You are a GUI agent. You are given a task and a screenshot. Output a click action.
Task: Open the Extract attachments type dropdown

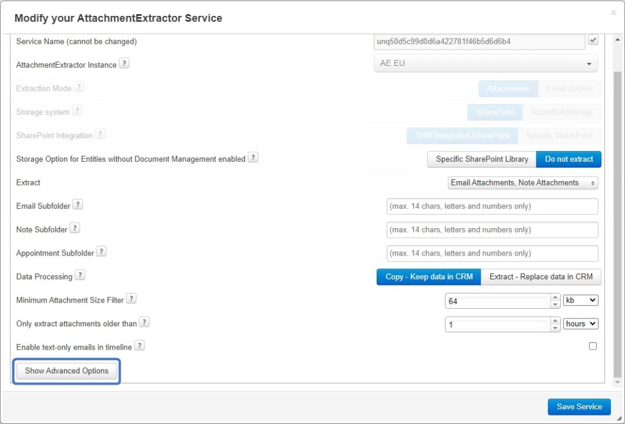523,183
